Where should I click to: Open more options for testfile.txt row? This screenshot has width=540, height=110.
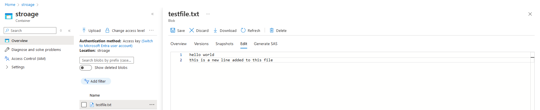(x=152, y=105)
